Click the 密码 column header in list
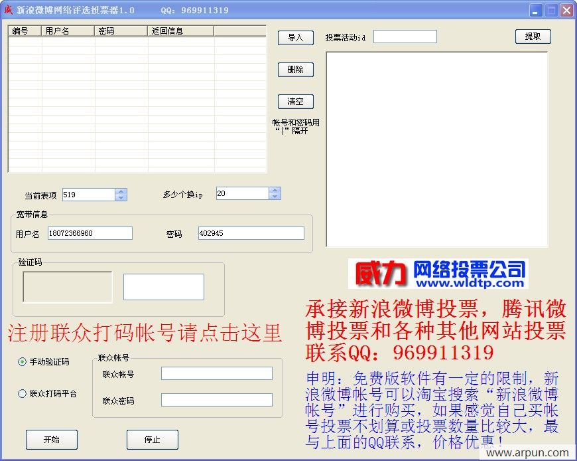577x461 pixels. (121, 31)
